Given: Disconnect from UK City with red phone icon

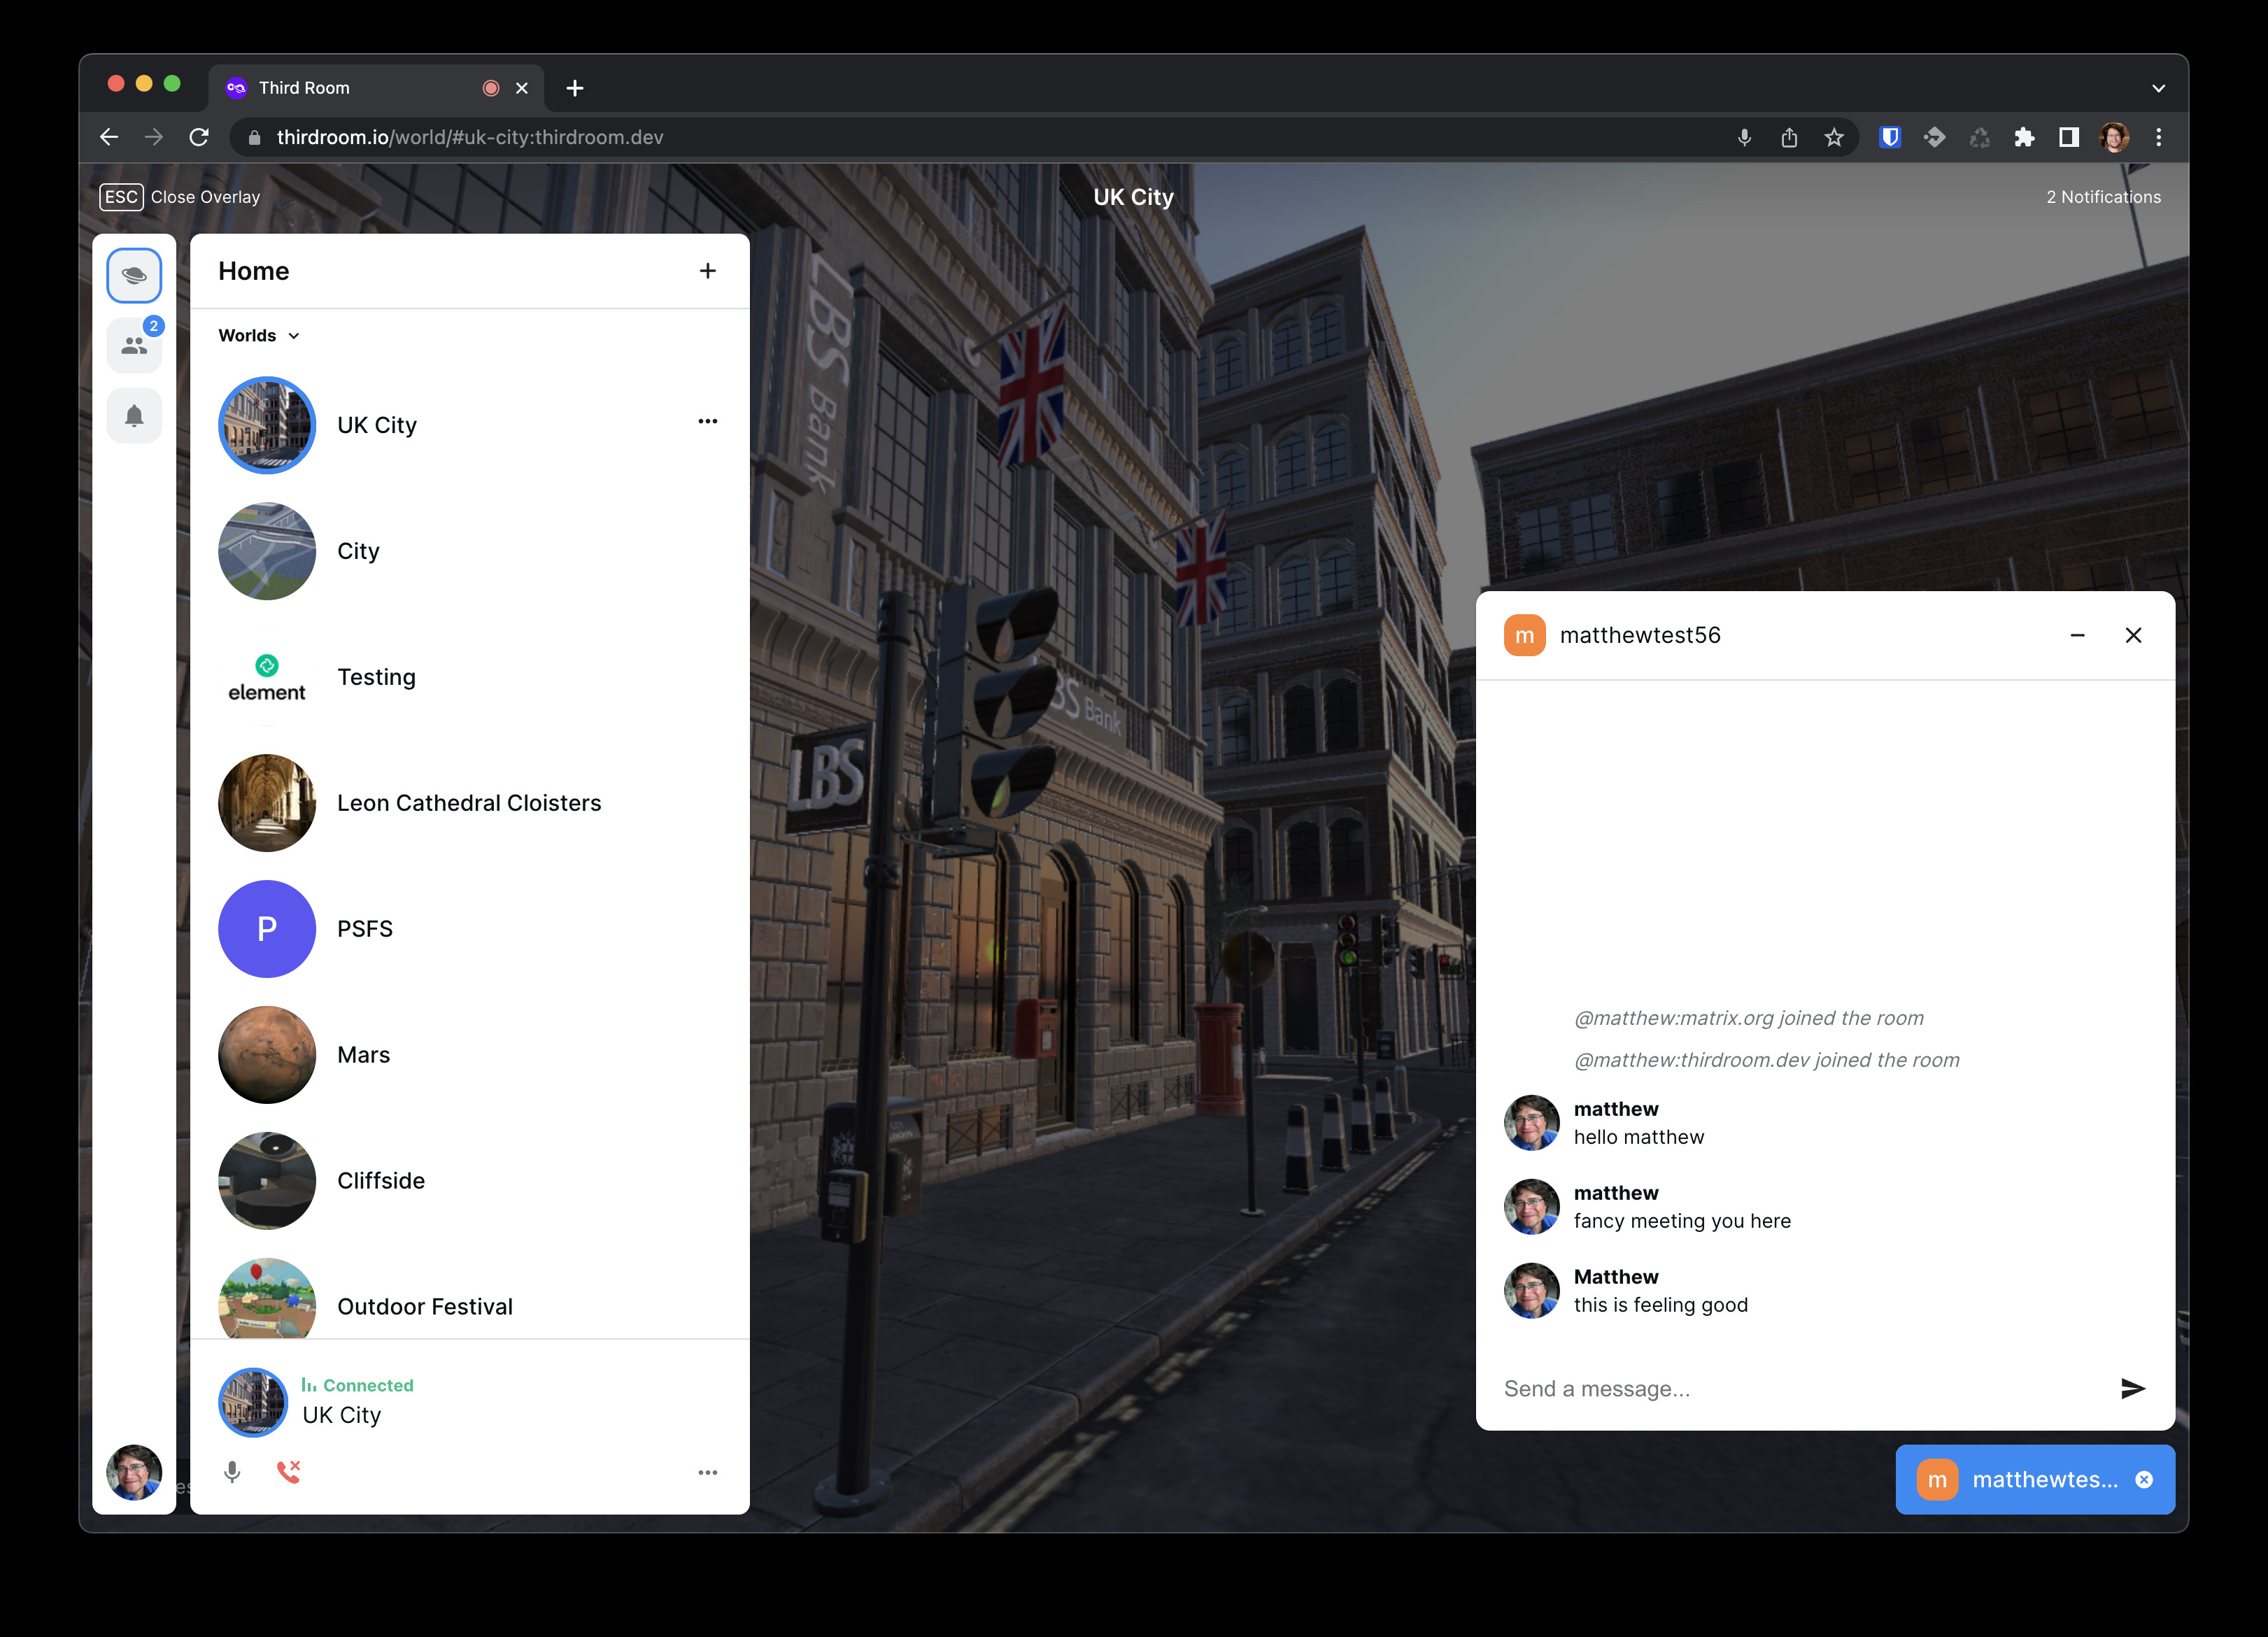Looking at the screenshot, I should point(288,1472).
